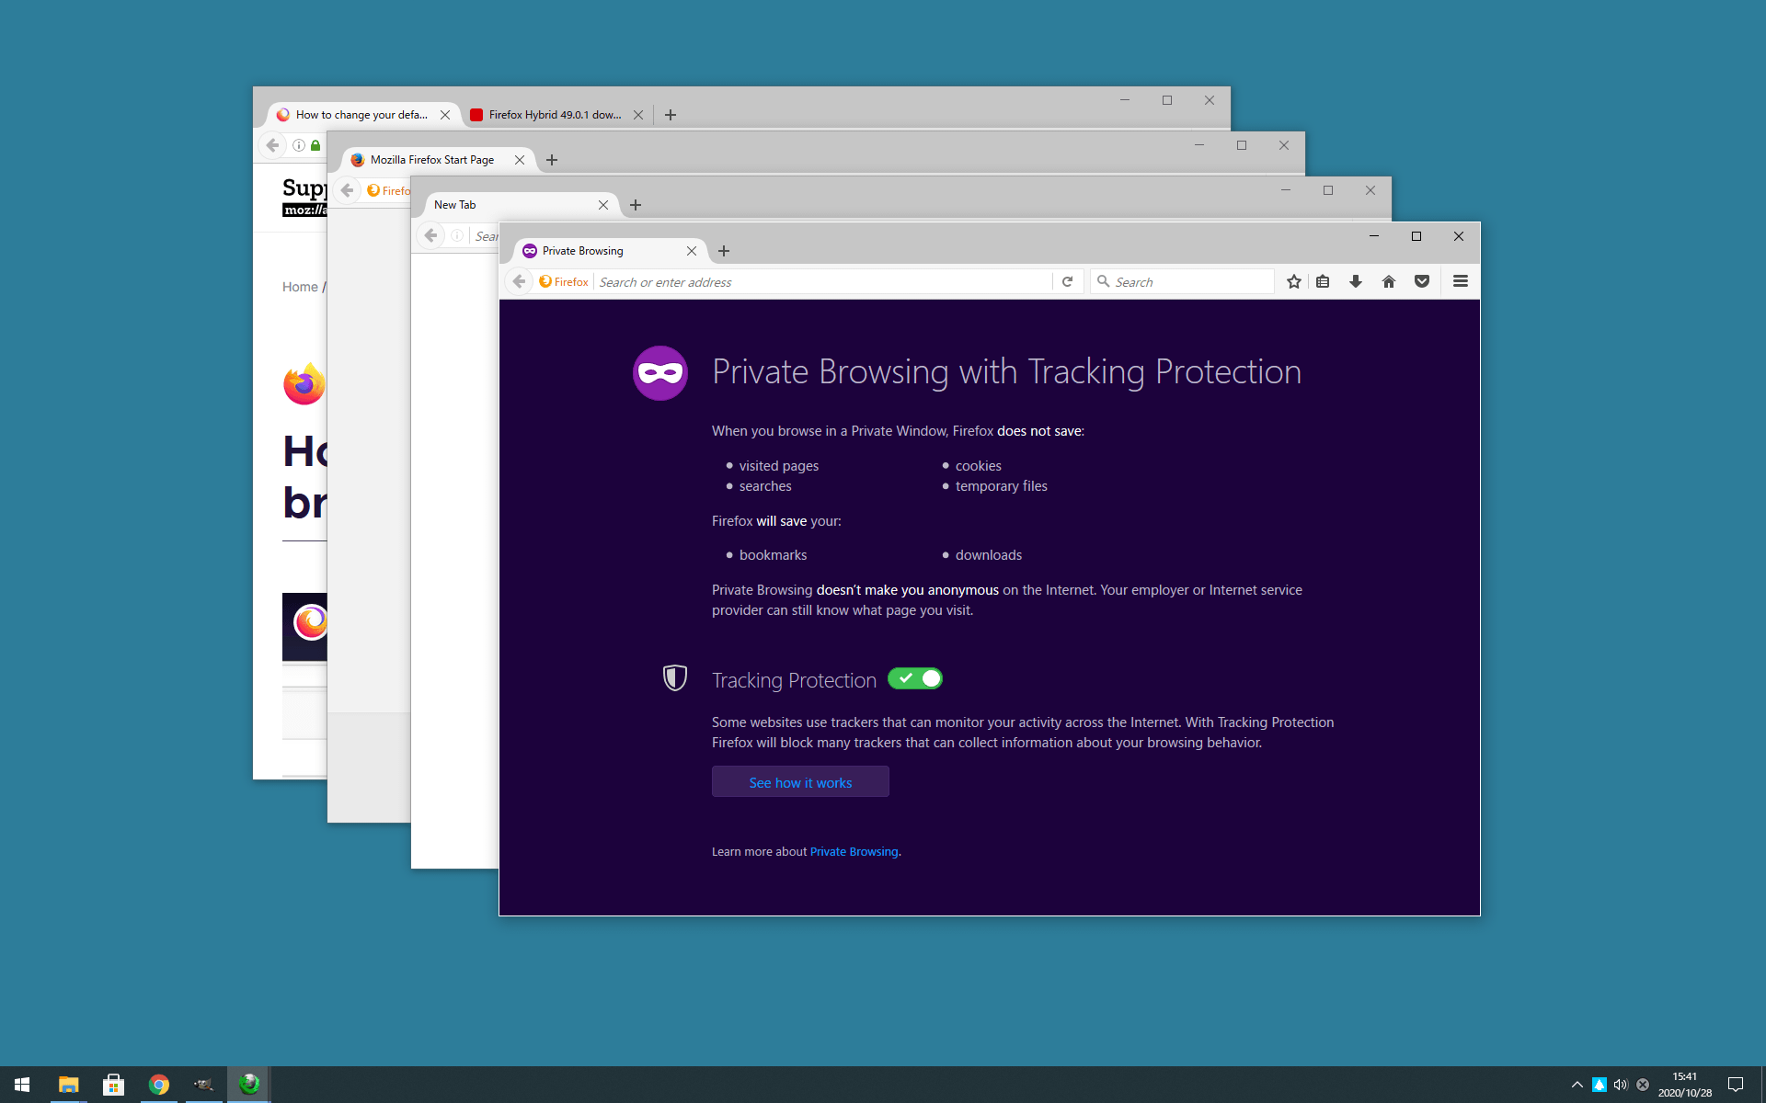Click the purple private browsing mask logo
The image size is (1766, 1103).
point(660,373)
